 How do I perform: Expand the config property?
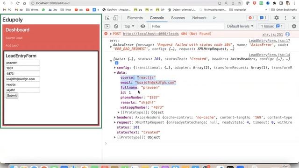click(x=115, y=68)
